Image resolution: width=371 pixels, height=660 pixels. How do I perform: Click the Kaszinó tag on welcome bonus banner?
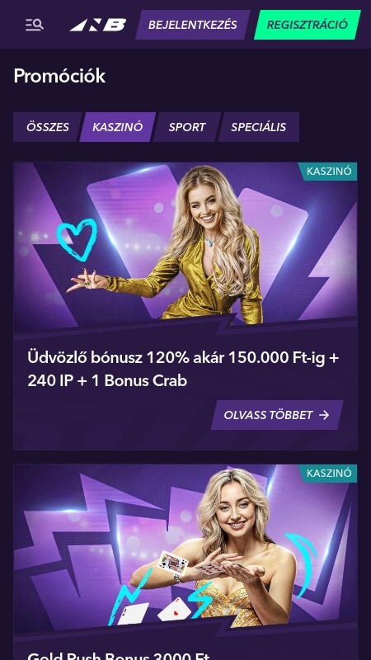[328, 172]
